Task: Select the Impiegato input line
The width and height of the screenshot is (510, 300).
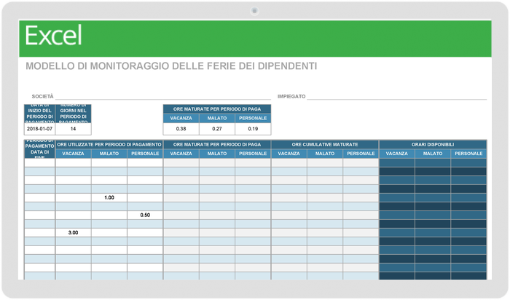Action: (397, 96)
